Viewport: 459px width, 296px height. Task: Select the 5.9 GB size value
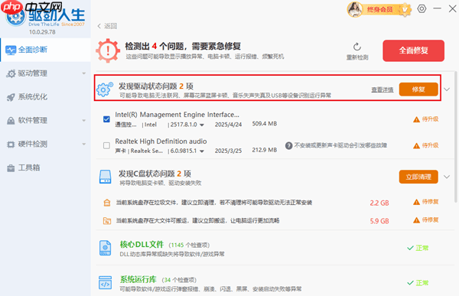tap(379, 221)
